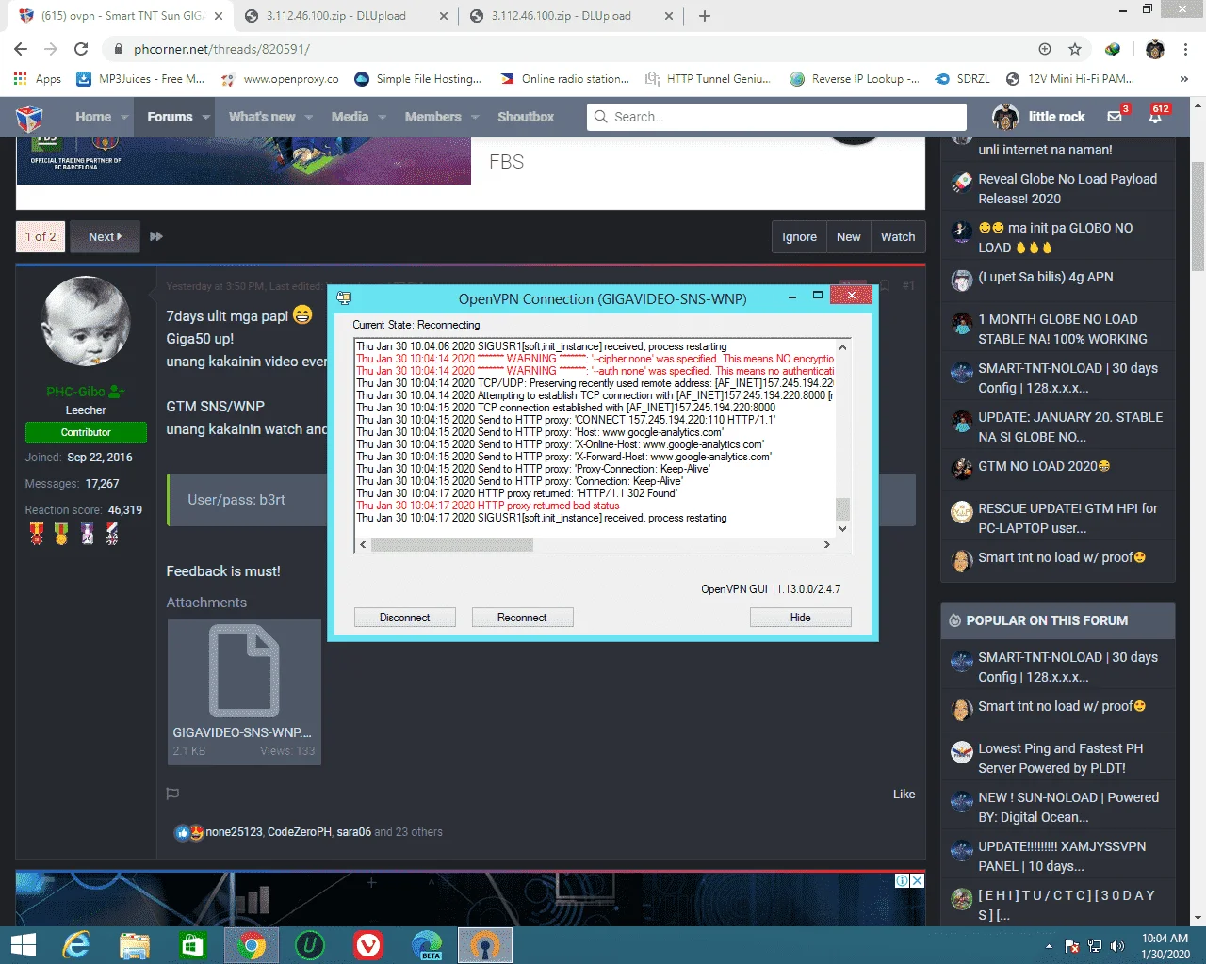This screenshot has width=1206, height=964.
Task: Open the Forums nav tab
Action: click(x=170, y=117)
